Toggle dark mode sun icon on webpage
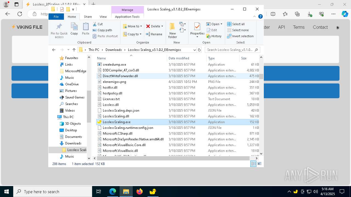Screen dimensions: 351x197 click(338, 27)
